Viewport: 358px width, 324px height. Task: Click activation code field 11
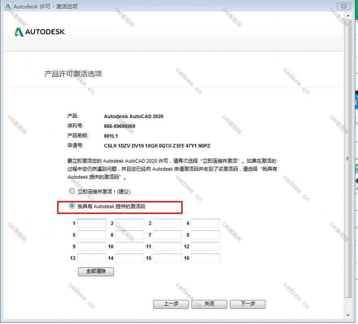click(167, 247)
